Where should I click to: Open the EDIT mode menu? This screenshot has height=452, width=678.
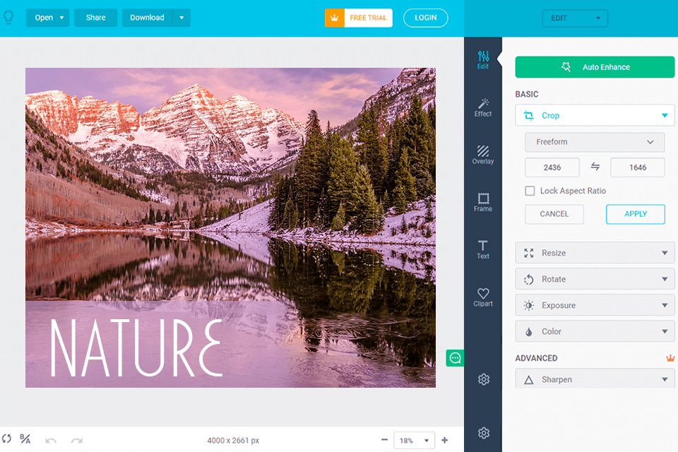tap(574, 18)
